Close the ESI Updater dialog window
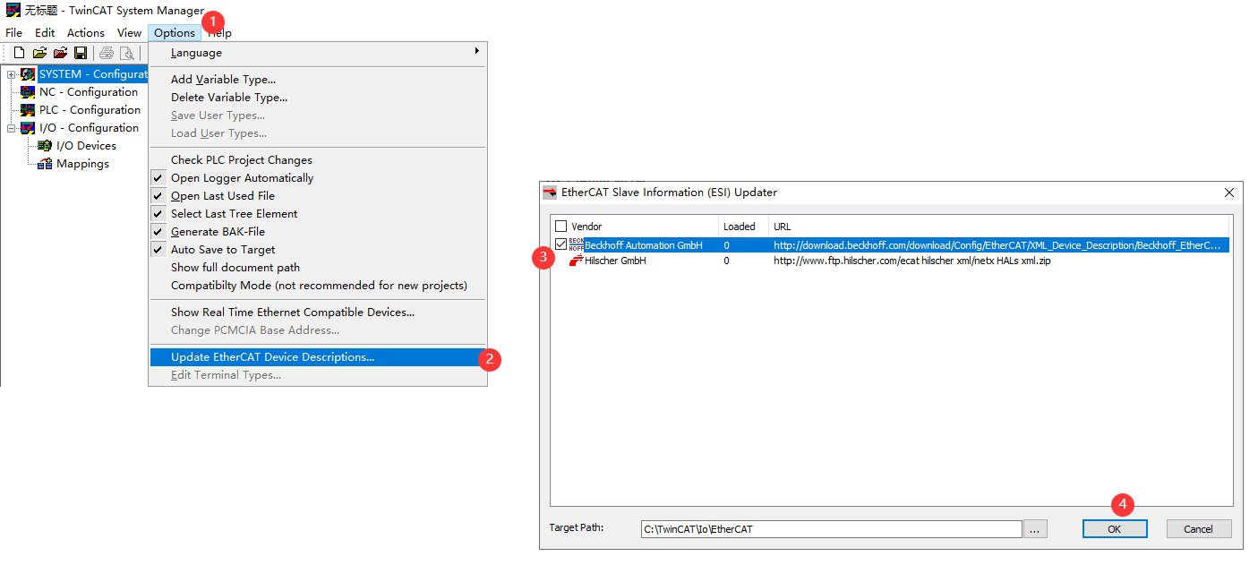The image size is (1258, 565). (x=1229, y=193)
